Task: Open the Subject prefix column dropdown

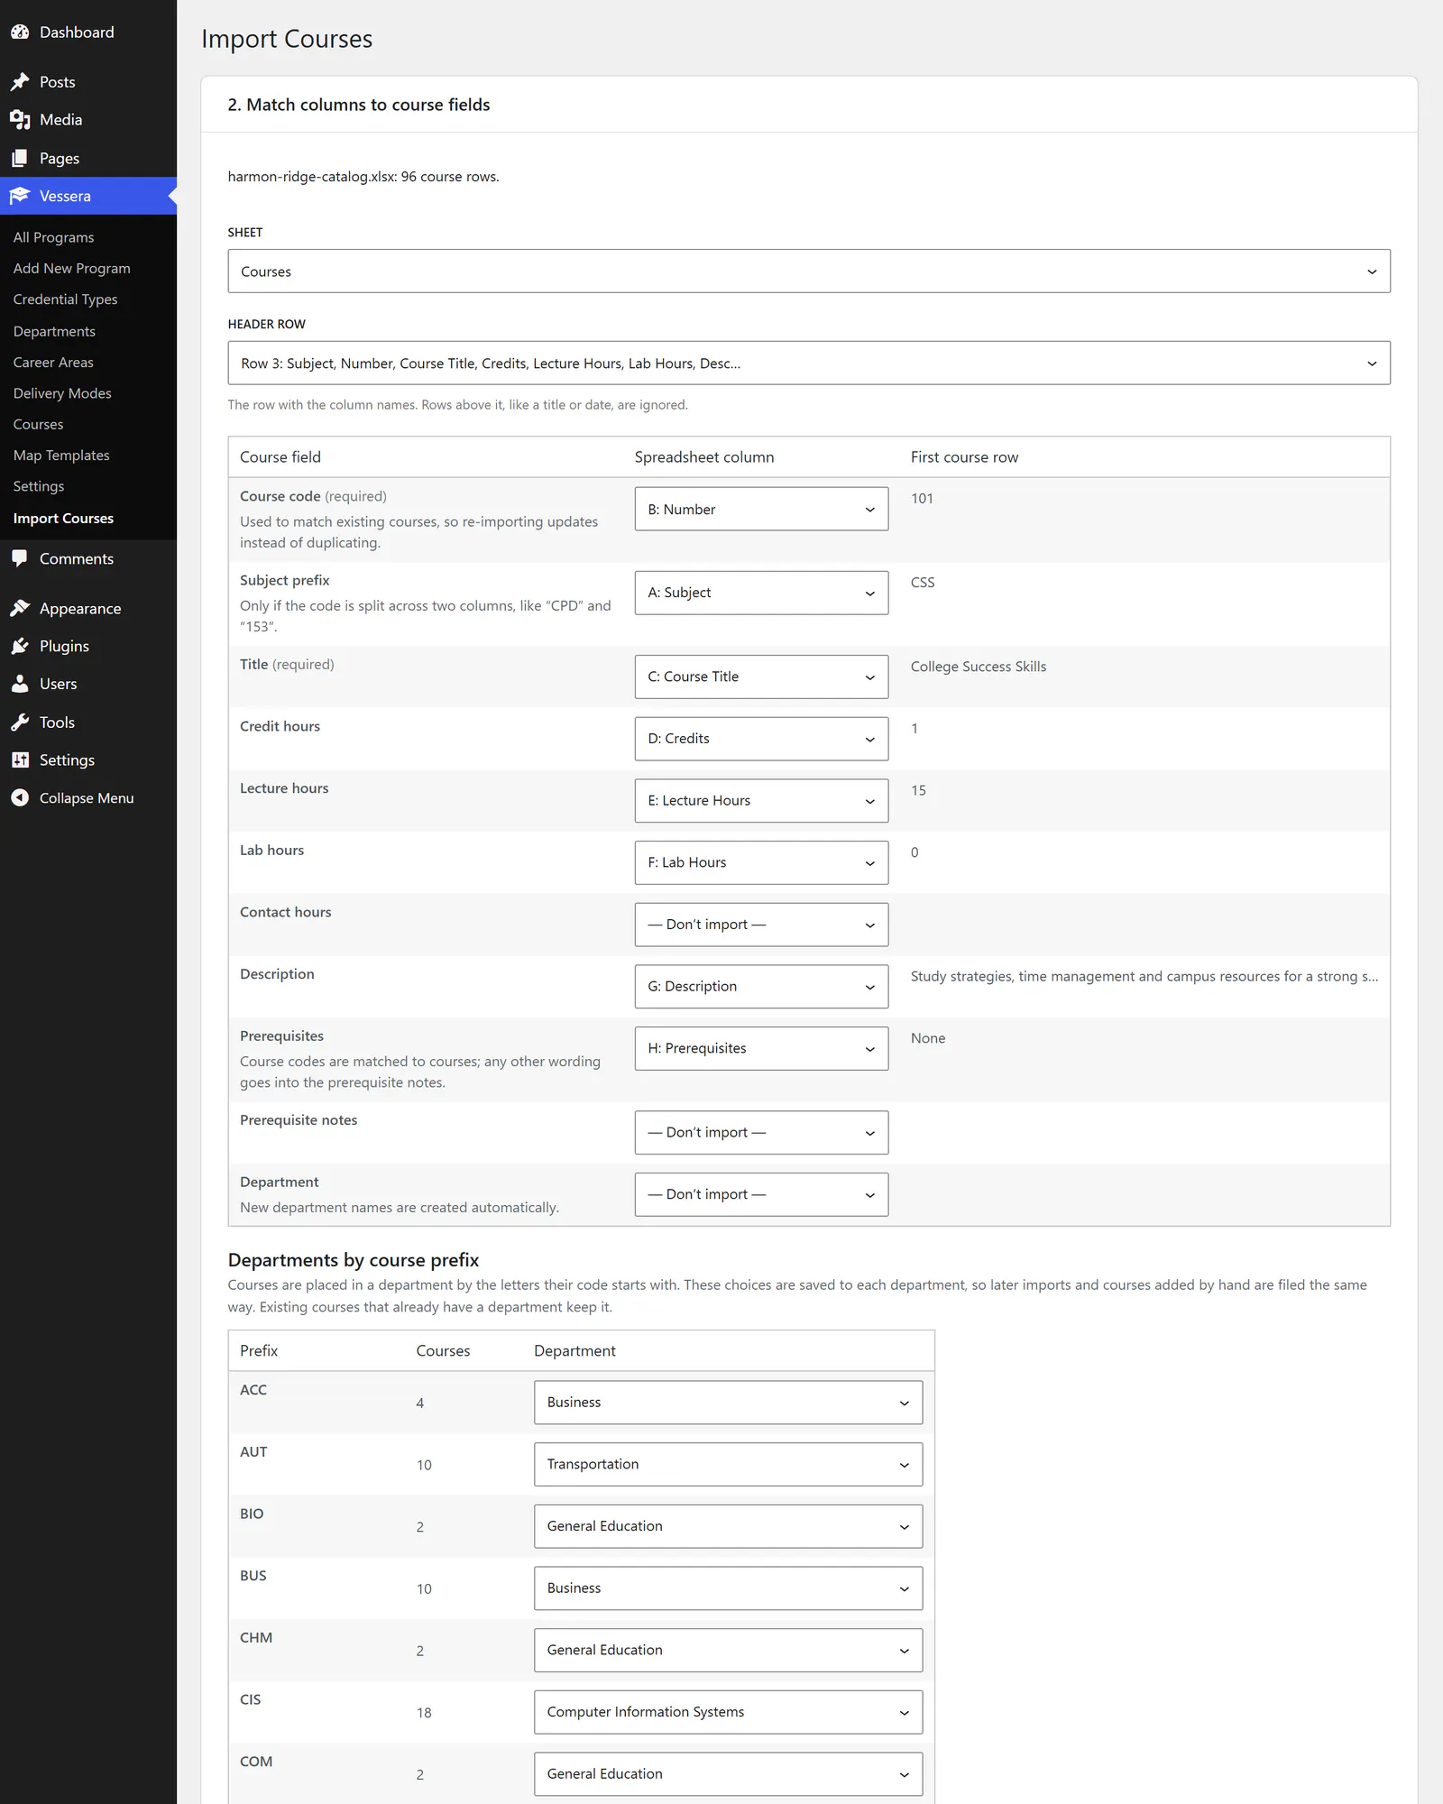Action: [761, 593]
